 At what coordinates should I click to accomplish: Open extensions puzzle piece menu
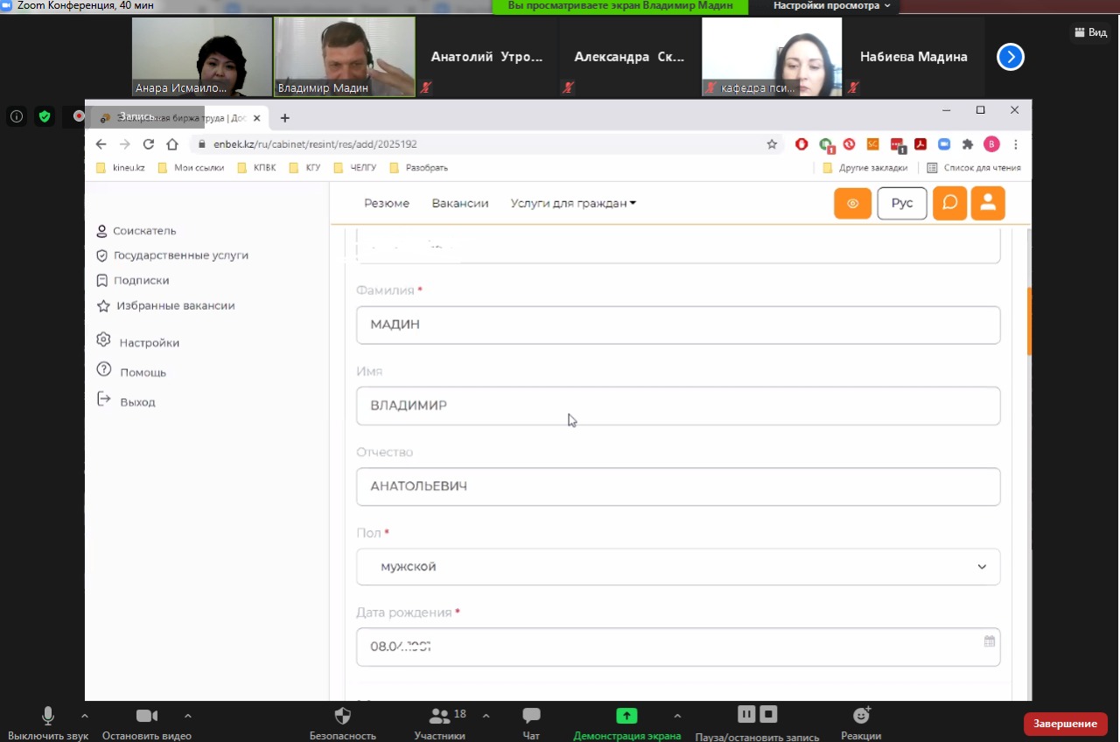[968, 144]
